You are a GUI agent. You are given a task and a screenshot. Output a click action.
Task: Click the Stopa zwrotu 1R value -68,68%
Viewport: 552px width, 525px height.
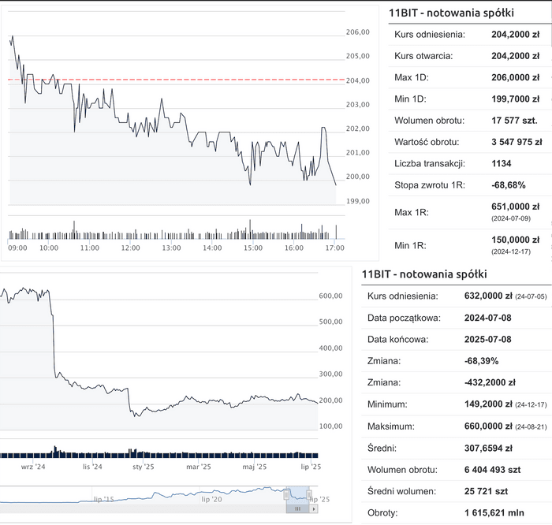509,185
